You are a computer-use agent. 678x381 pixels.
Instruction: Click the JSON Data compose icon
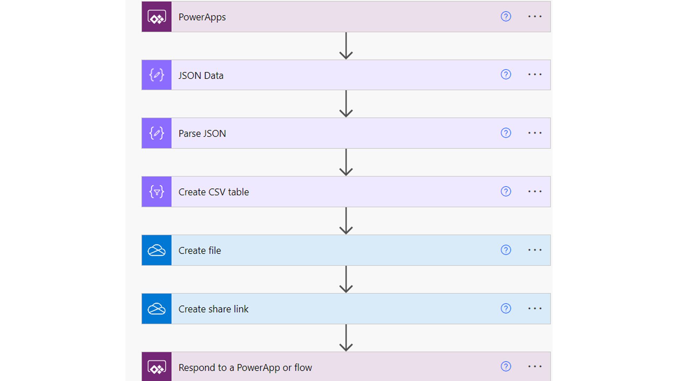point(156,75)
